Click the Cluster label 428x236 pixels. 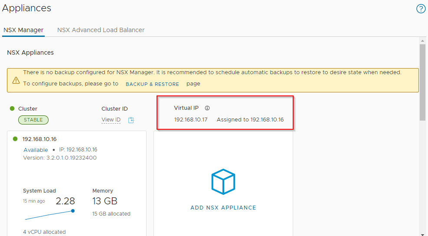tap(28, 109)
